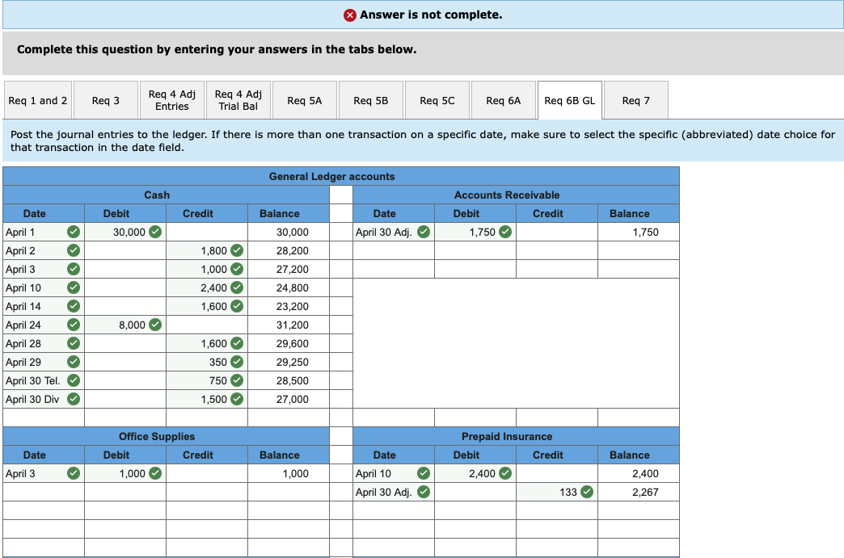Click the check mark beside 30,000 debit

[x=155, y=232]
